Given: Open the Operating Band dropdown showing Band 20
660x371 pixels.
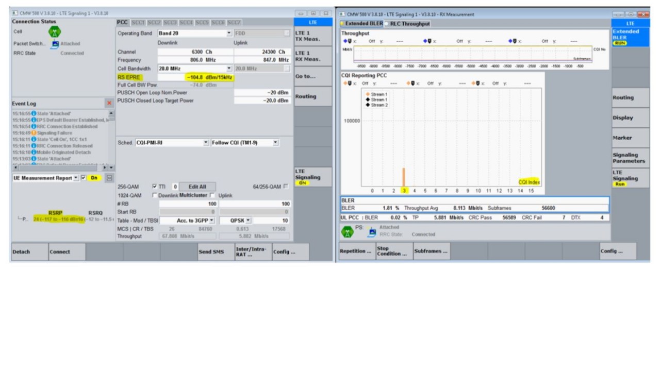Looking at the screenshot, I should coord(228,33).
